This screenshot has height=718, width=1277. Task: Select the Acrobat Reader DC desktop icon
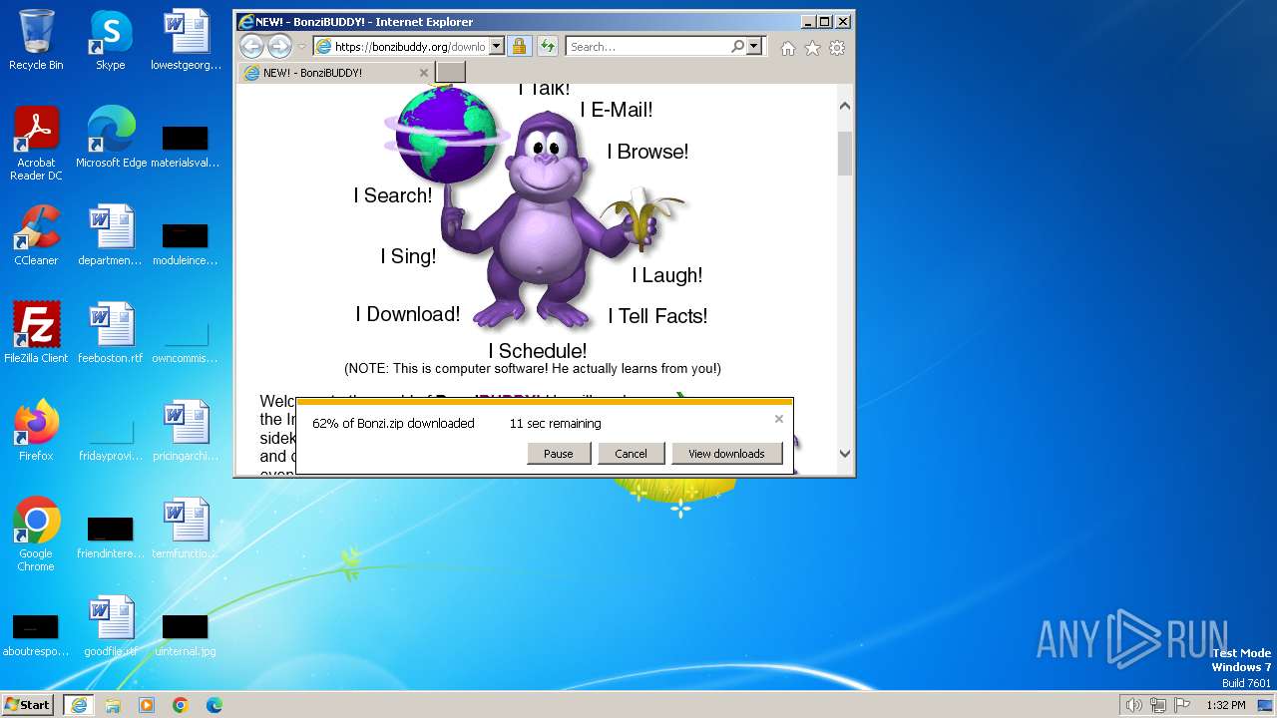(36, 145)
